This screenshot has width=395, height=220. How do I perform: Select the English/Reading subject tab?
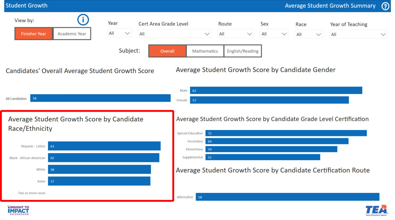tap(243, 51)
